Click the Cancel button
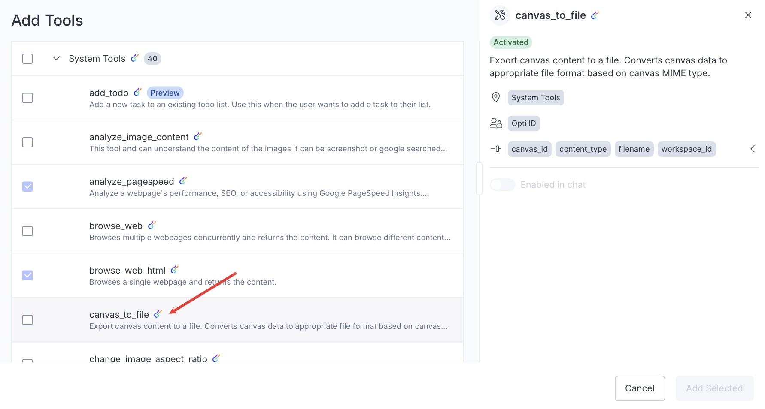This screenshot has height=409, width=765. coord(639,388)
